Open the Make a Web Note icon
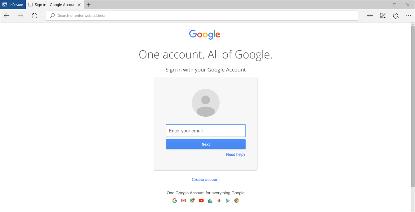This screenshot has width=415, height=212. (x=383, y=16)
